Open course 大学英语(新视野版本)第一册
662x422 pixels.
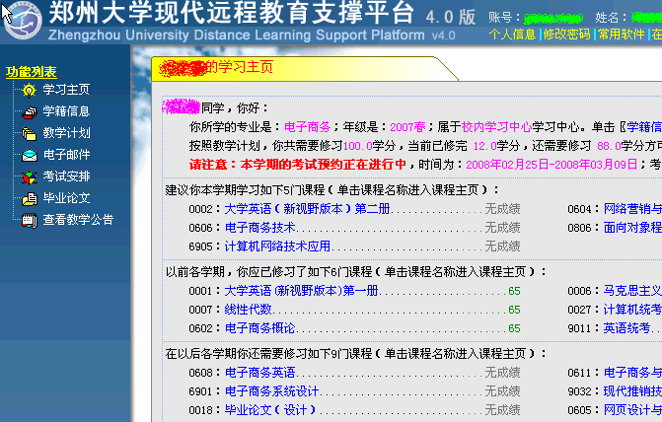coord(301,291)
